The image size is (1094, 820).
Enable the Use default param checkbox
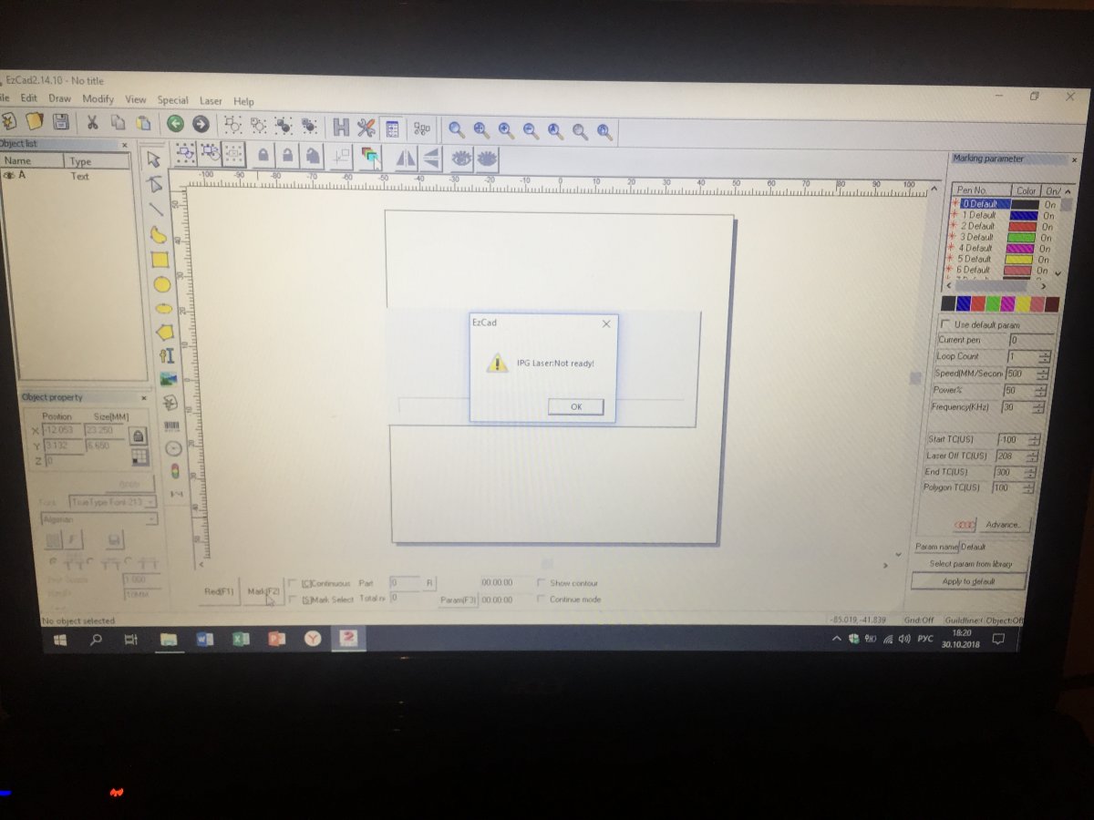(x=946, y=324)
